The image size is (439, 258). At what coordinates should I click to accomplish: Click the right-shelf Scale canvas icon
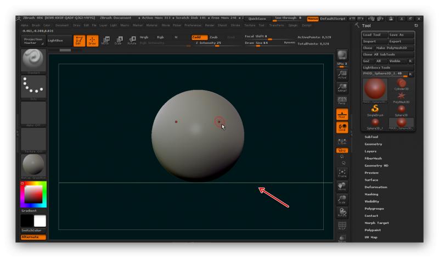click(342, 199)
